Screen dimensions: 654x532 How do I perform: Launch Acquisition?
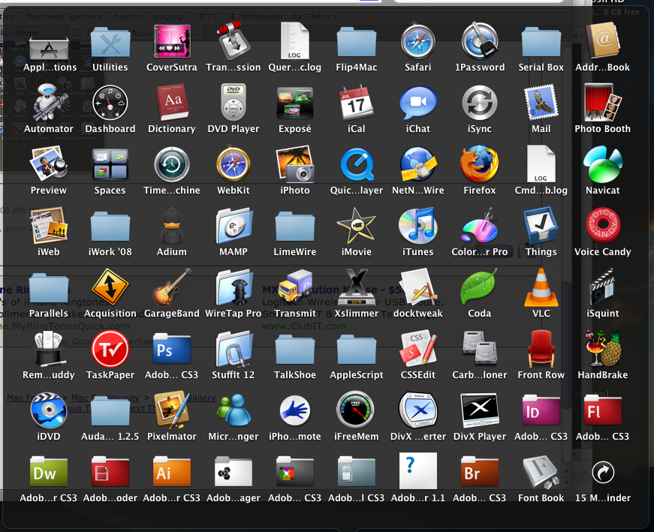[x=110, y=287]
